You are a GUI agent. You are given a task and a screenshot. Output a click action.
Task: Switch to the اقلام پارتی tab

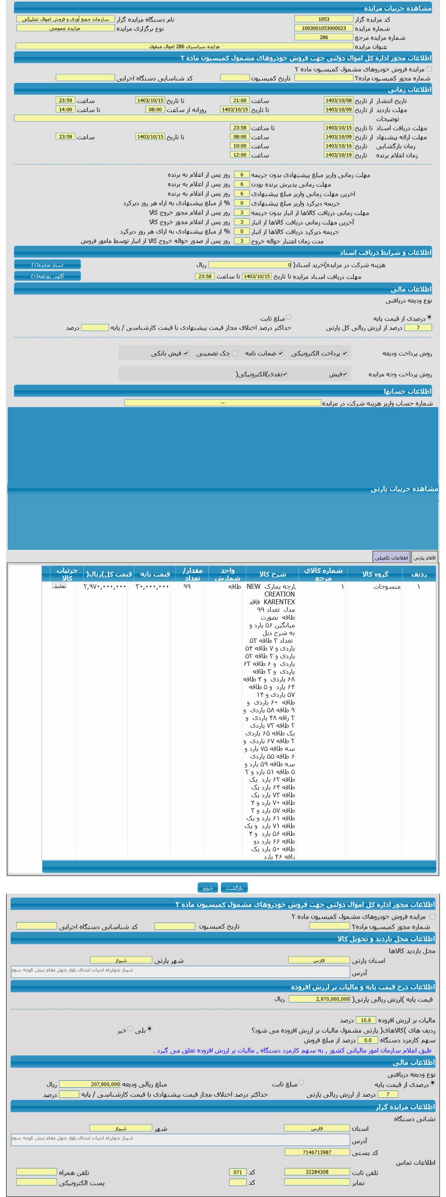point(424,557)
